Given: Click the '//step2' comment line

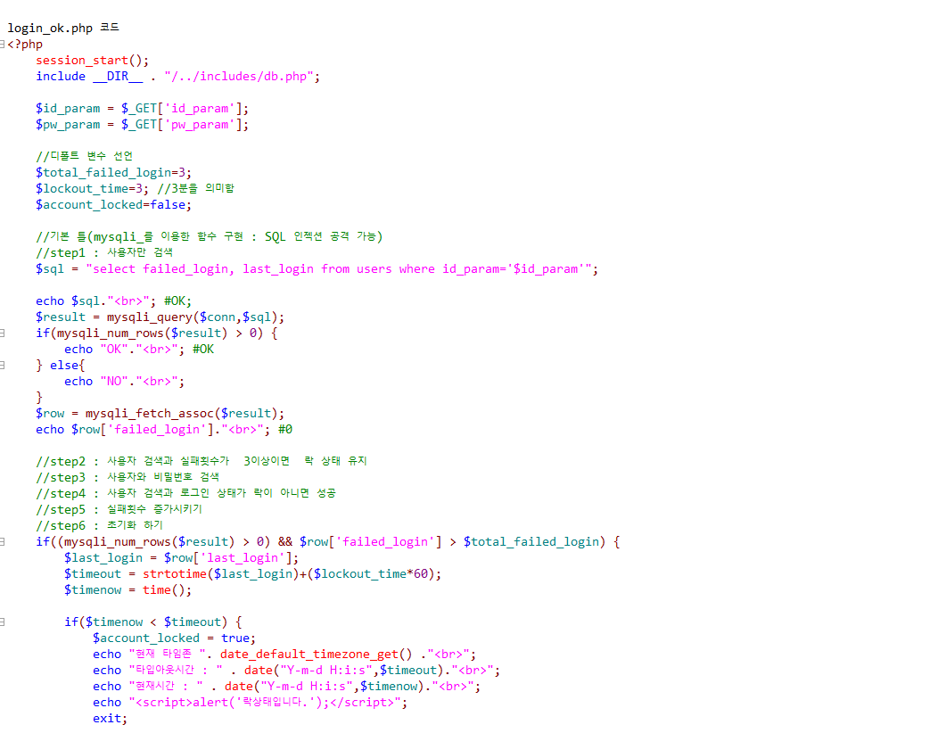Looking at the screenshot, I should 201,462.
